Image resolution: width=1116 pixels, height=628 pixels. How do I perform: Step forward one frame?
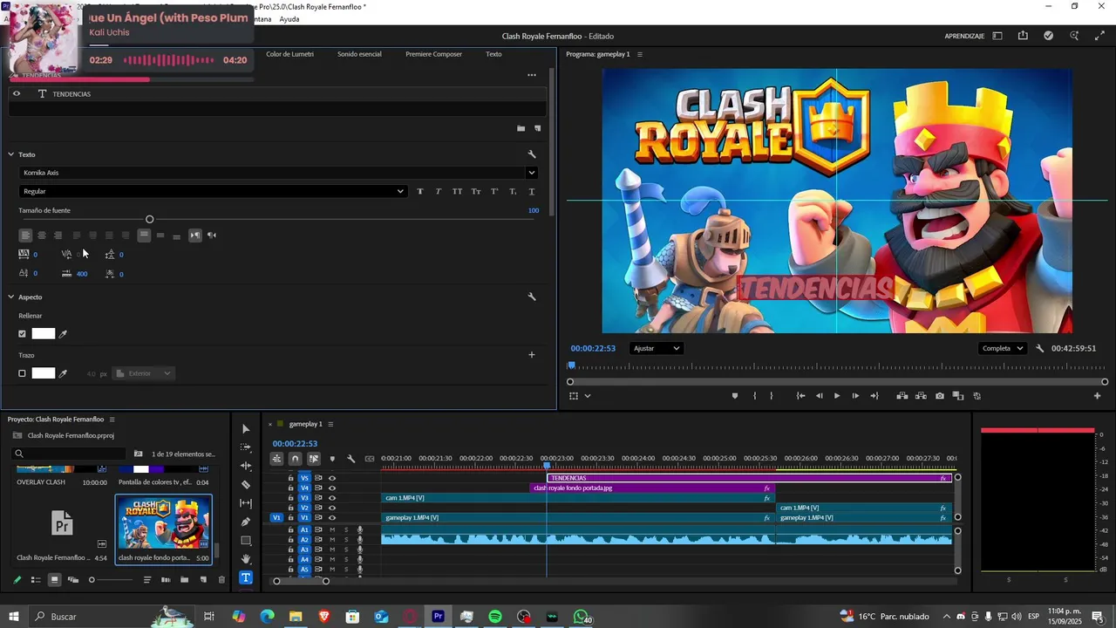click(x=855, y=396)
